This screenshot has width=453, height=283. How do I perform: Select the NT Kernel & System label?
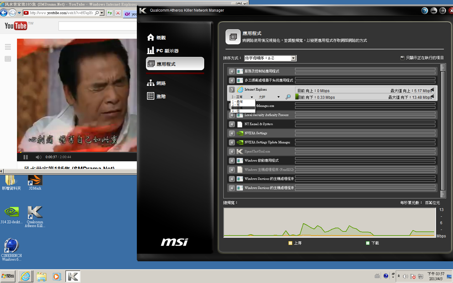tap(259, 124)
